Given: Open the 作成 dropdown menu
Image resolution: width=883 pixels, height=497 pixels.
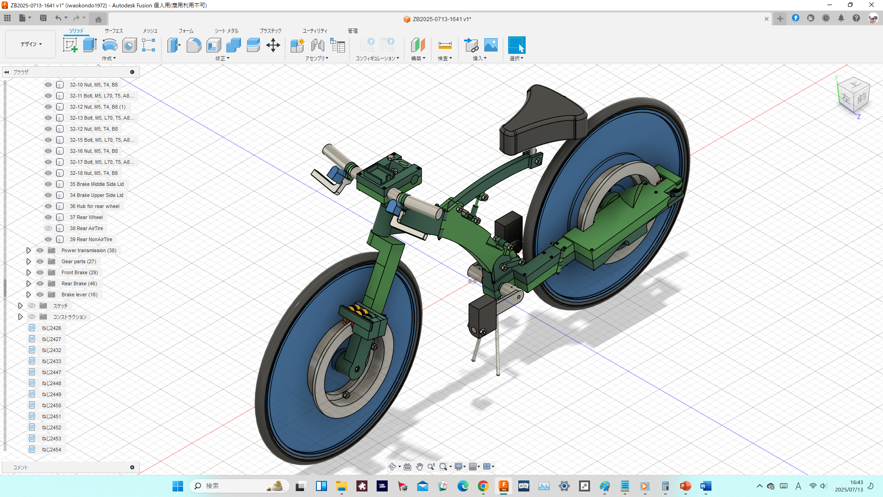Looking at the screenshot, I should (x=109, y=58).
